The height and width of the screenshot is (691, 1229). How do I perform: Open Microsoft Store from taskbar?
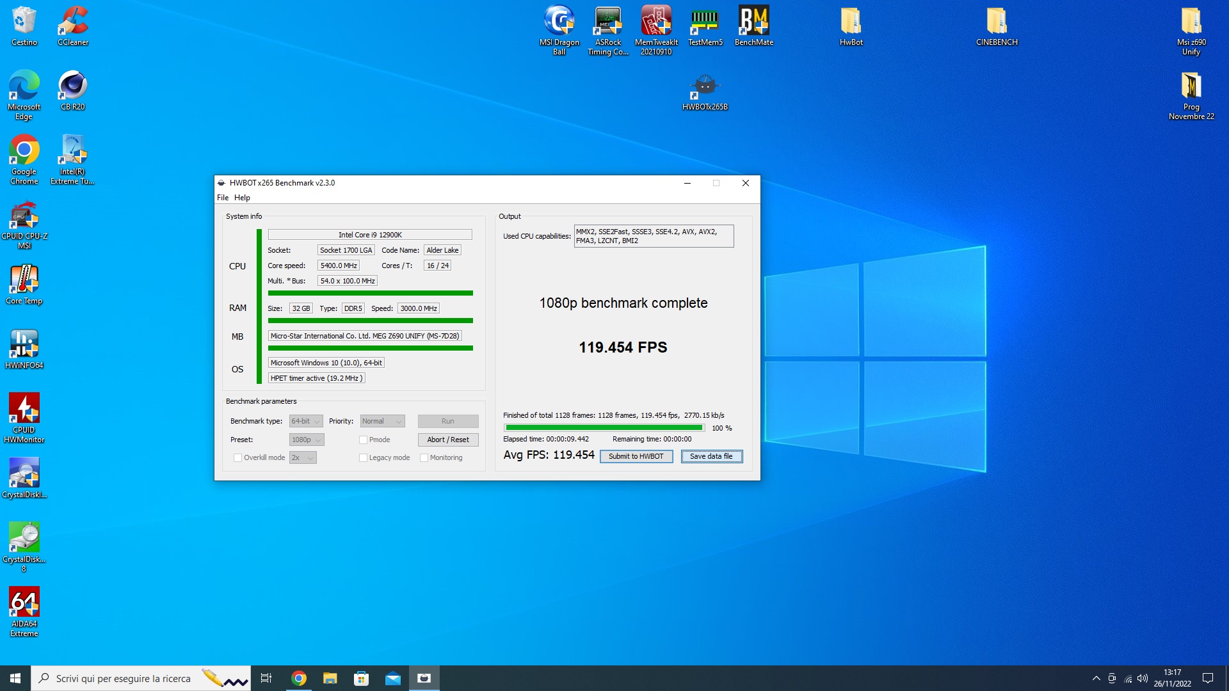[361, 678]
